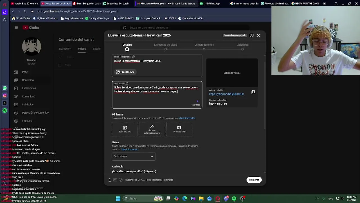Screen dimensions: 360x203
Task: Show hidden system tray icons chevron
Action: 318,198
